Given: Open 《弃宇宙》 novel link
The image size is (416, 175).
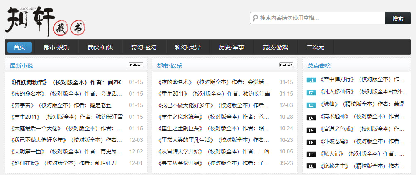Looking at the screenshot, I should (x=61, y=105).
